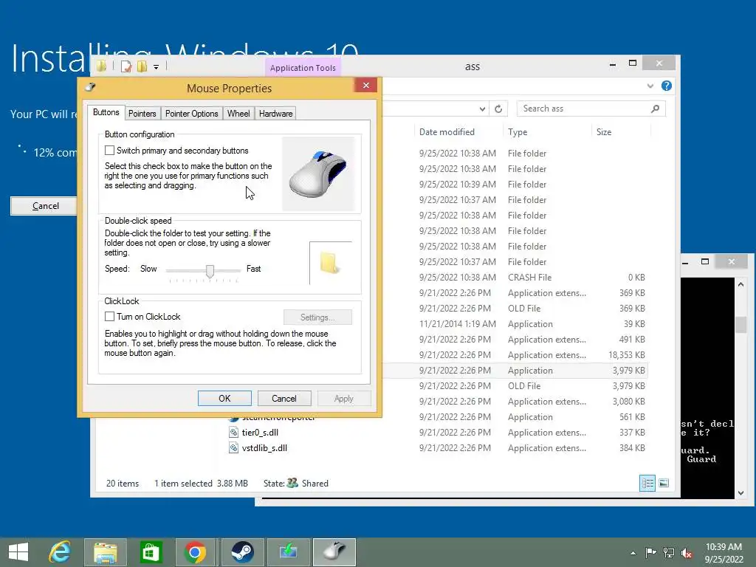
Task: Click the tier0_s.dll file name
Action: click(260, 433)
